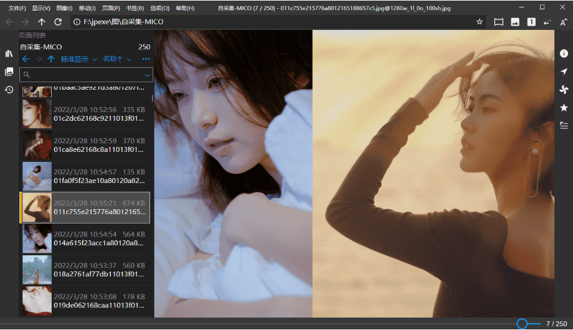Open the bookmark star panel on right
The height and width of the screenshot is (330, 573).
pyautogui.click(x=564, y=108)
